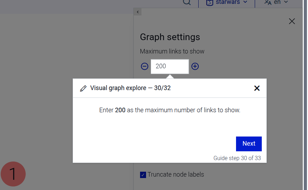Open the language menu via the en label

point(277,2)
